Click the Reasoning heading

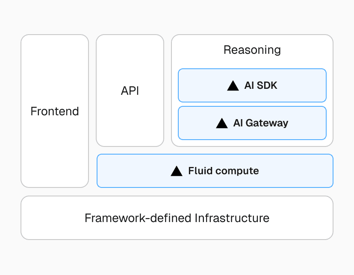click(x=252, y=50)
